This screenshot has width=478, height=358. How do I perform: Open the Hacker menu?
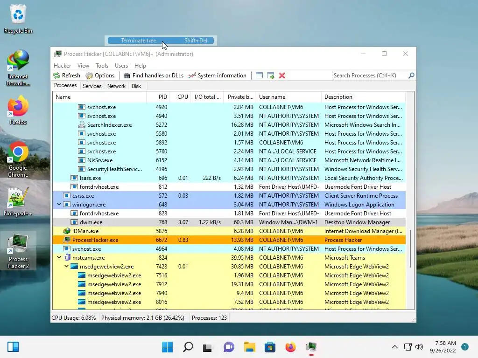[62, 66]
